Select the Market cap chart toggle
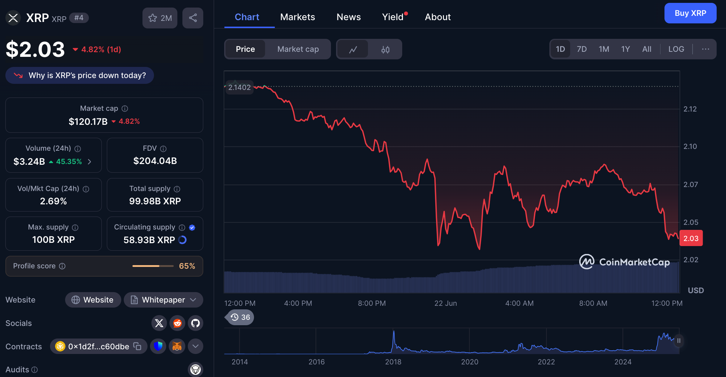This screenshot has height=377, width=726. [298, 49]
